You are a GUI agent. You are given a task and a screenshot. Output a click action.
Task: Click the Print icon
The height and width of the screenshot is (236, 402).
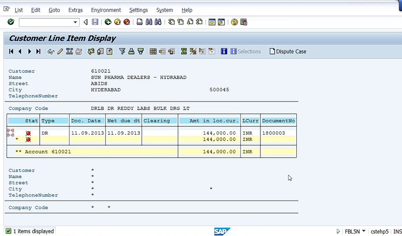tap(139, 22)
